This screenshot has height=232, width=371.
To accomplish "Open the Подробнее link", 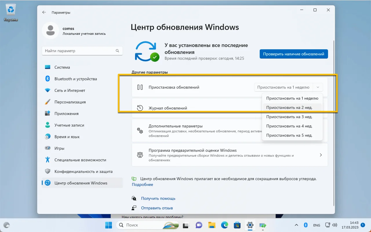I will click(142, 184).
